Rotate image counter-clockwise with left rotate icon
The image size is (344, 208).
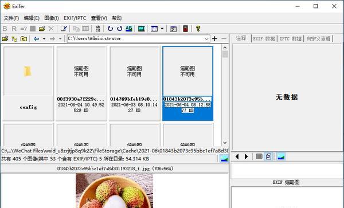(110, 29)
